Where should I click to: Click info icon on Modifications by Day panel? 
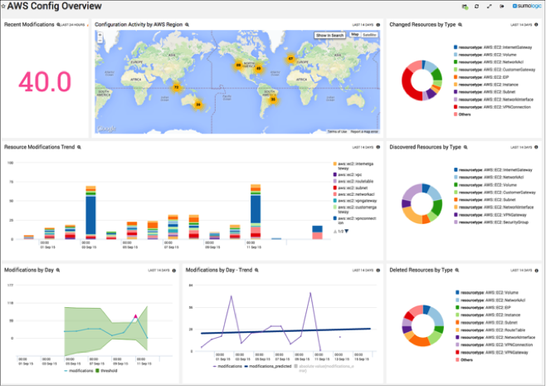pos(174,271)
